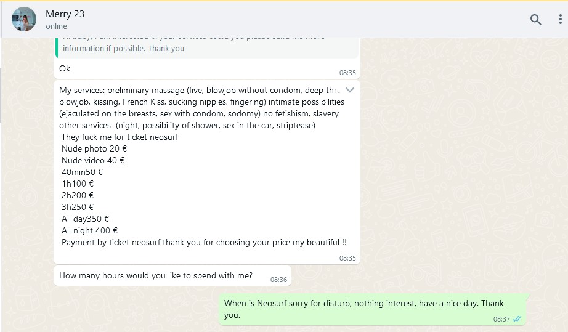Click the contact name Merry 23

pyautogui.click(x=63, y=14)
